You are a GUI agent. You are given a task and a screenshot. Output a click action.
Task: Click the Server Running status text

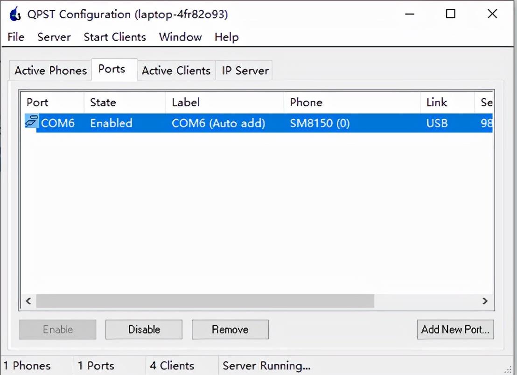coord(266,366)
